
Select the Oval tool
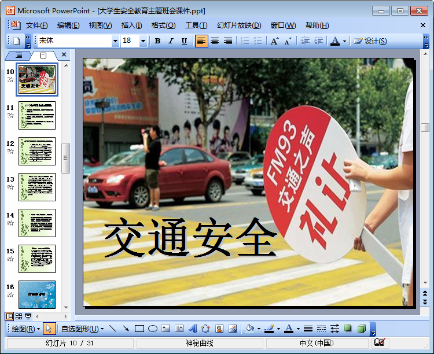[x=153, y=329]
